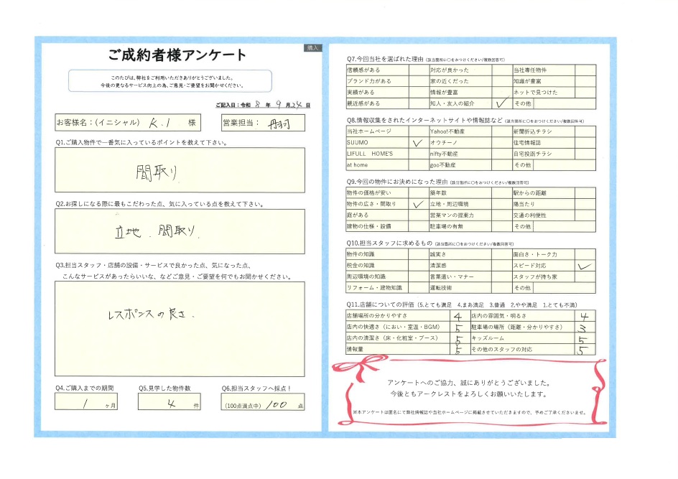Screen dimensions: 678x479
Task: Click the checked SUUMO checkbox in Q8
Action: coord(418,143)
